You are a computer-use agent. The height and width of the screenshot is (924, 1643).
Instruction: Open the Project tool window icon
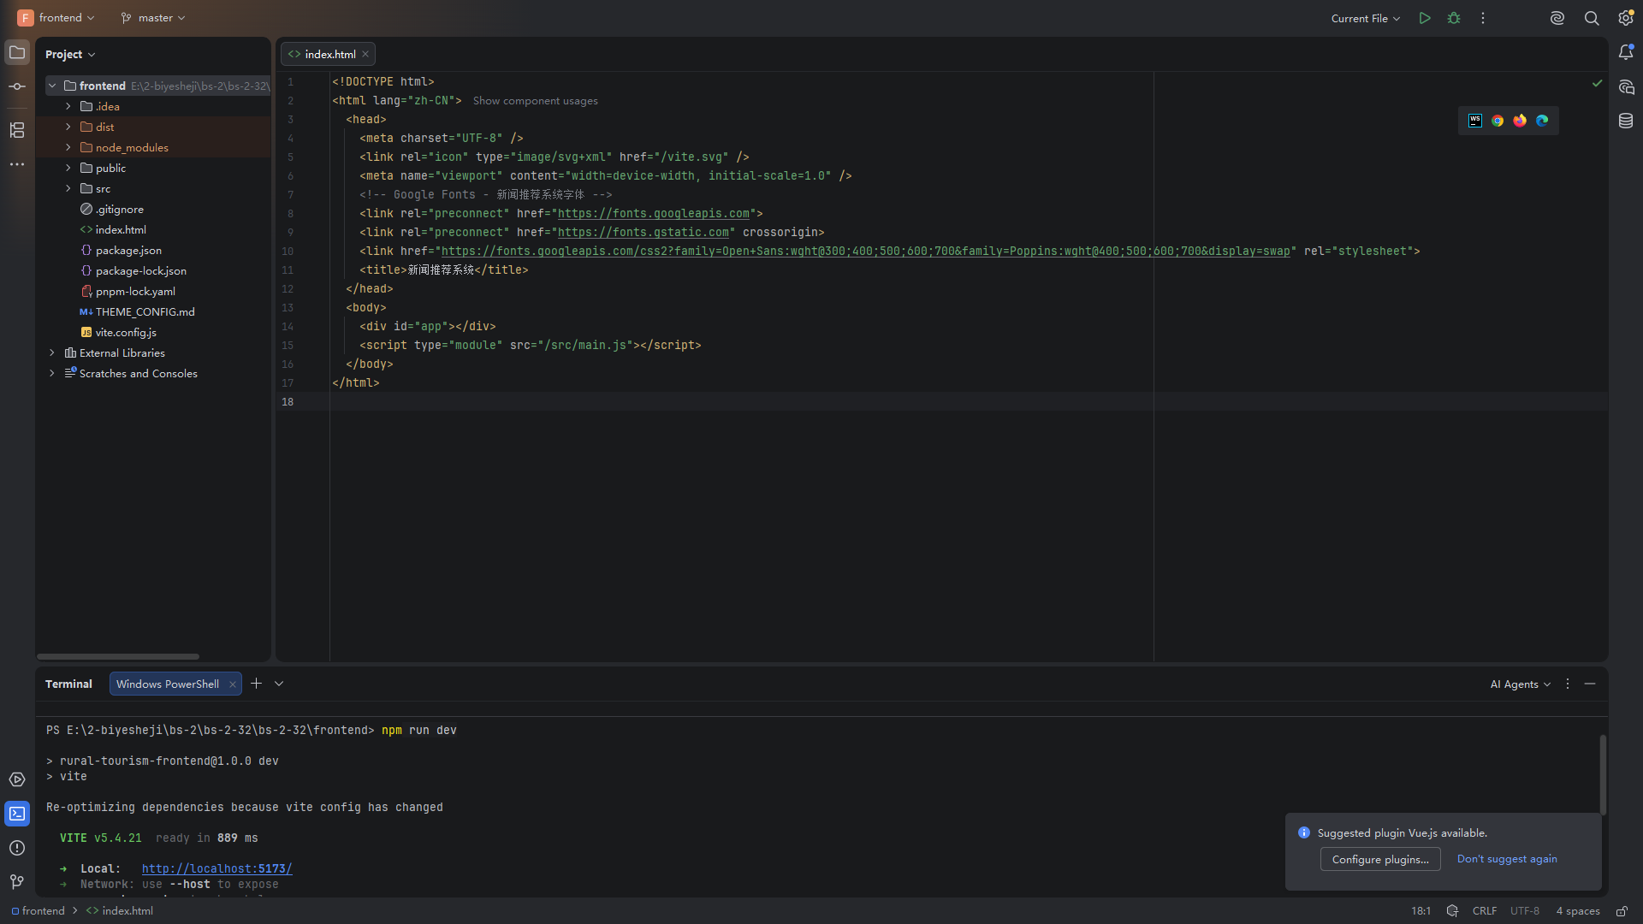click(17, 53)
